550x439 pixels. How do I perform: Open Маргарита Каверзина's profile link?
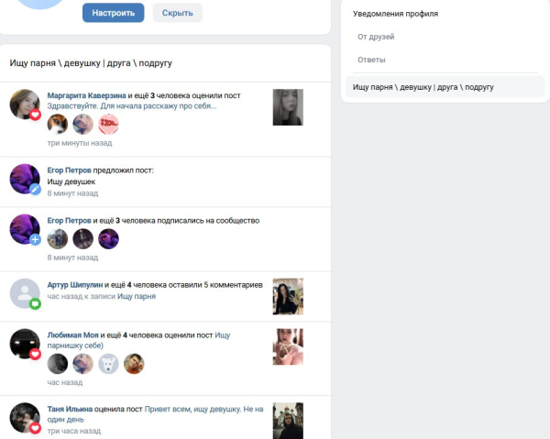[87, 95]
